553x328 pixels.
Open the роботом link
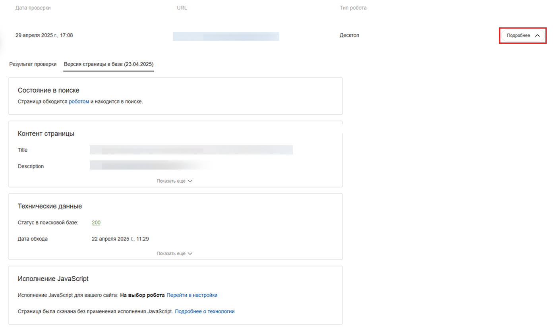(79, 102)
